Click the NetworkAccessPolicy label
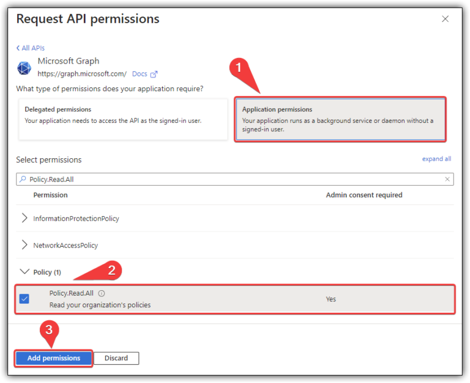The image size is (470, 383). click(x=65, y=246)
